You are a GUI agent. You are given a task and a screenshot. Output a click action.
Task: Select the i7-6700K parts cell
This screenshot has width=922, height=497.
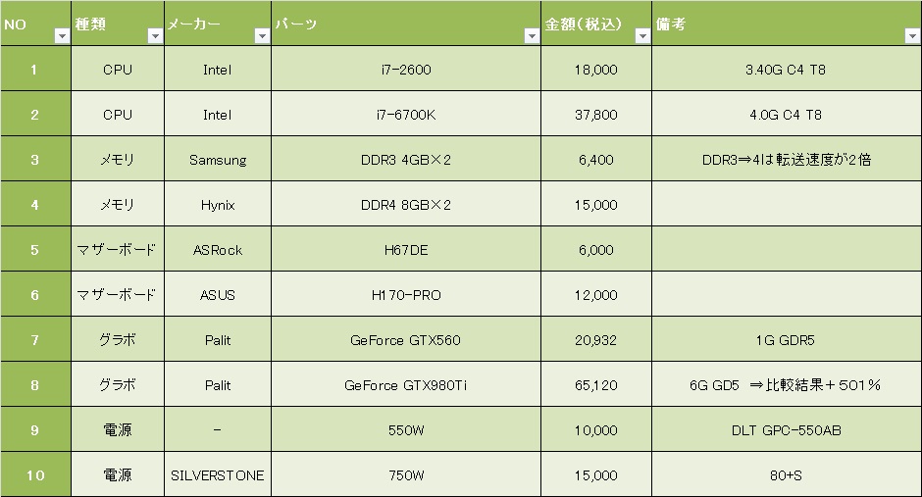(x=405, y=115)
